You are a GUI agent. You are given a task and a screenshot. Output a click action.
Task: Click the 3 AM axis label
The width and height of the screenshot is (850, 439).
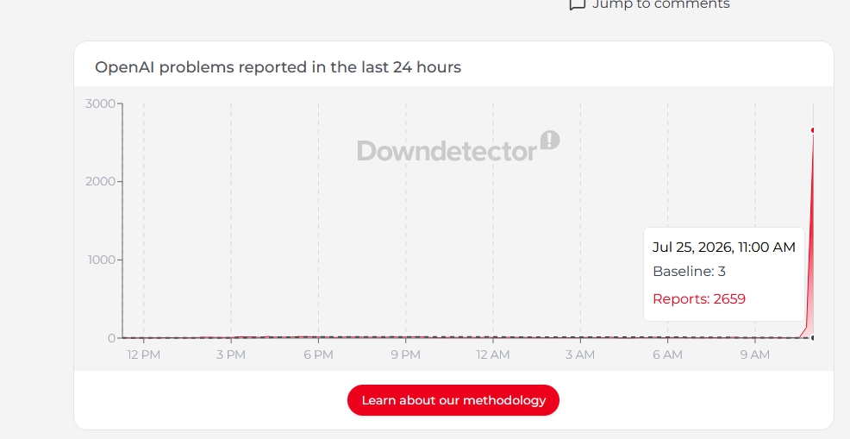coord(580,354)
